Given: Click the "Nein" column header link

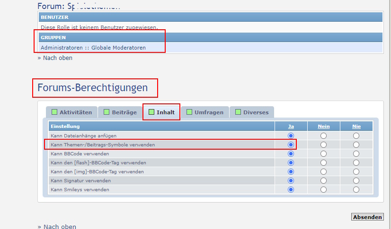Looking at the screenshot, I should pyautogui.click(x=323, y=127).
